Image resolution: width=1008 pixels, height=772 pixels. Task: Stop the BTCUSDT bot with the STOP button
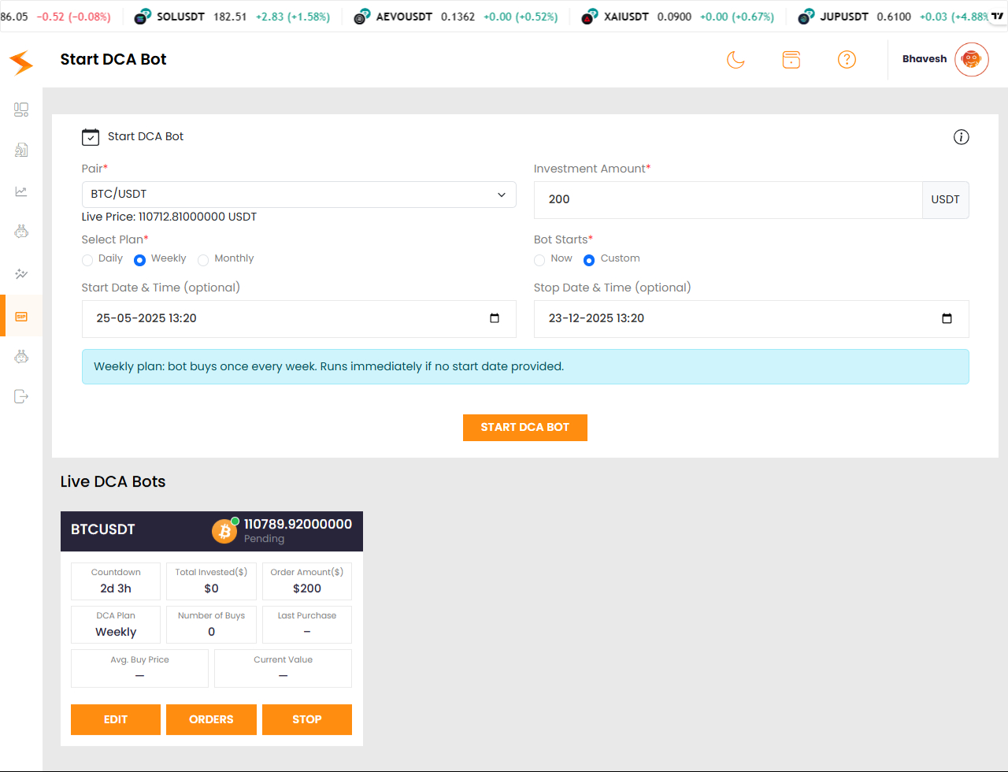point(306,719)
